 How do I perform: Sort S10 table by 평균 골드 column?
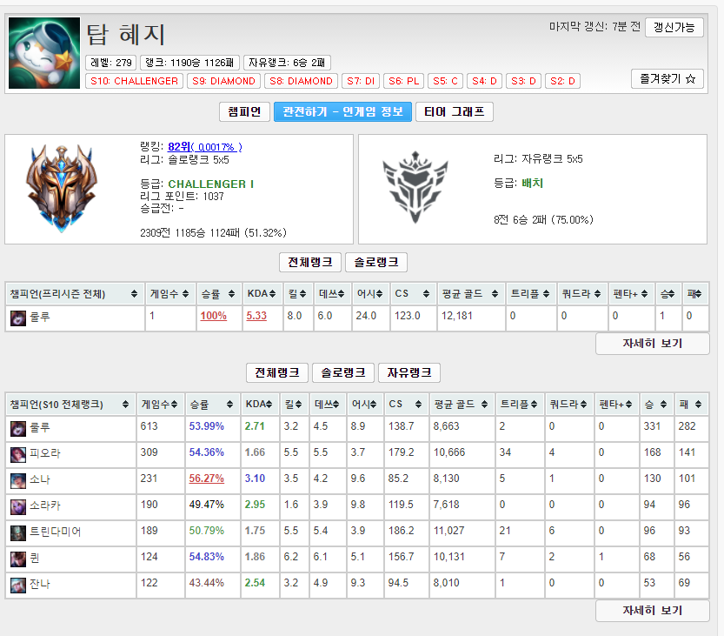[462, 405]
